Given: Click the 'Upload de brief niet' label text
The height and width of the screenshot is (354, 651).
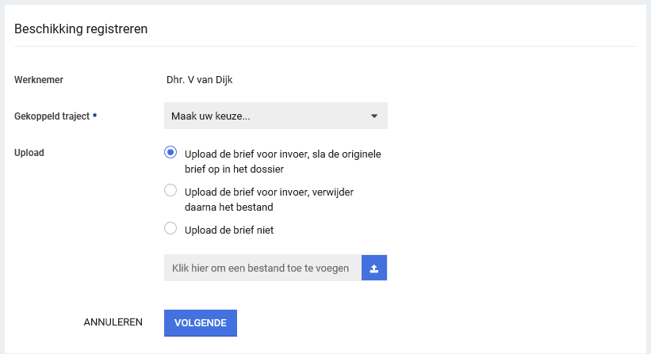Looking at the screenshot, I should 228,230.
